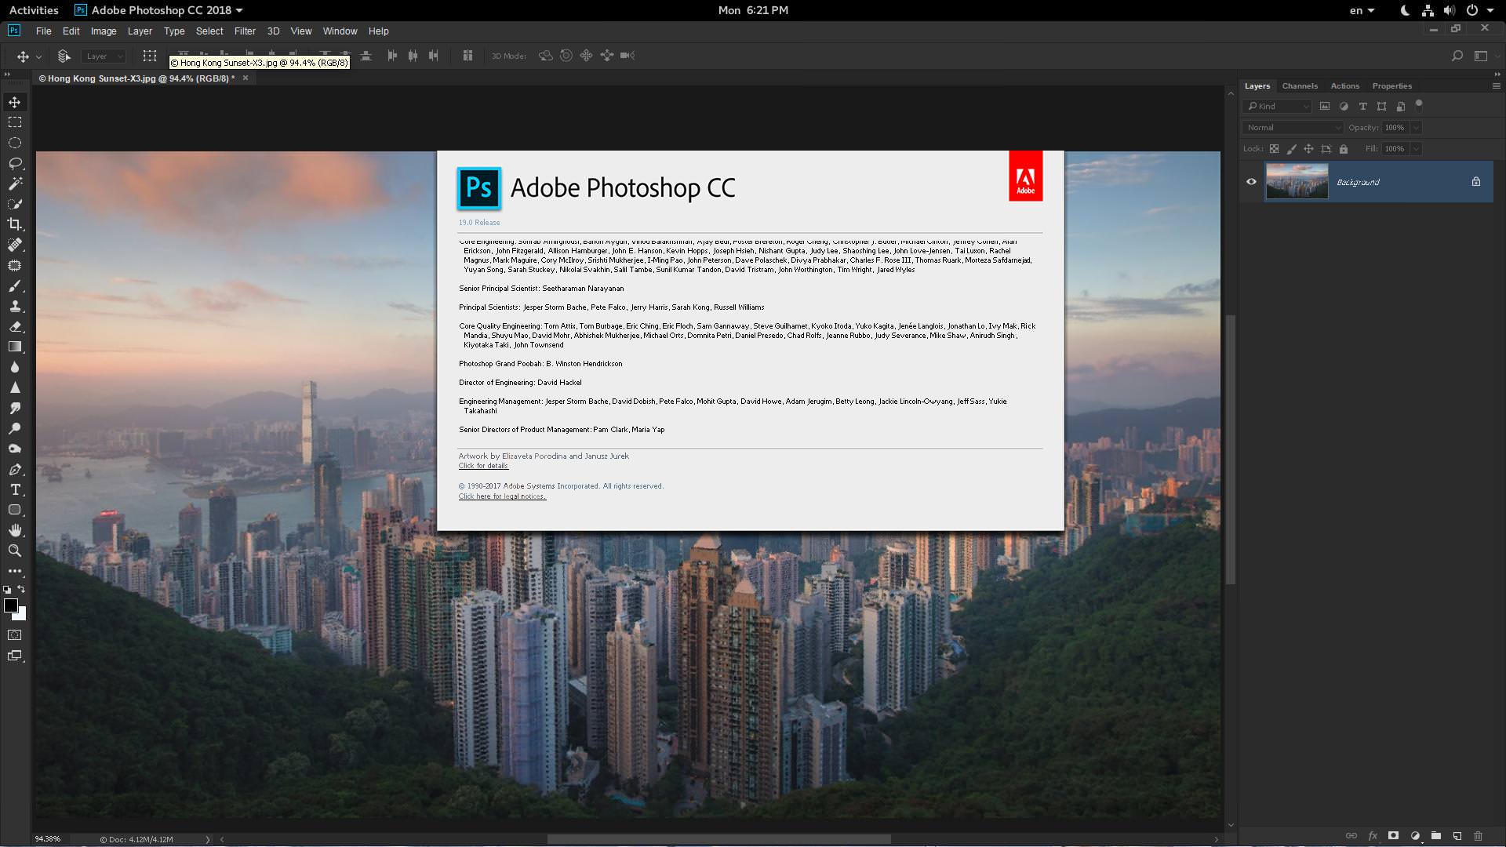Click the Search magnifier in options bar
The image size is (1506, 847).
(x=1457, y=56)
